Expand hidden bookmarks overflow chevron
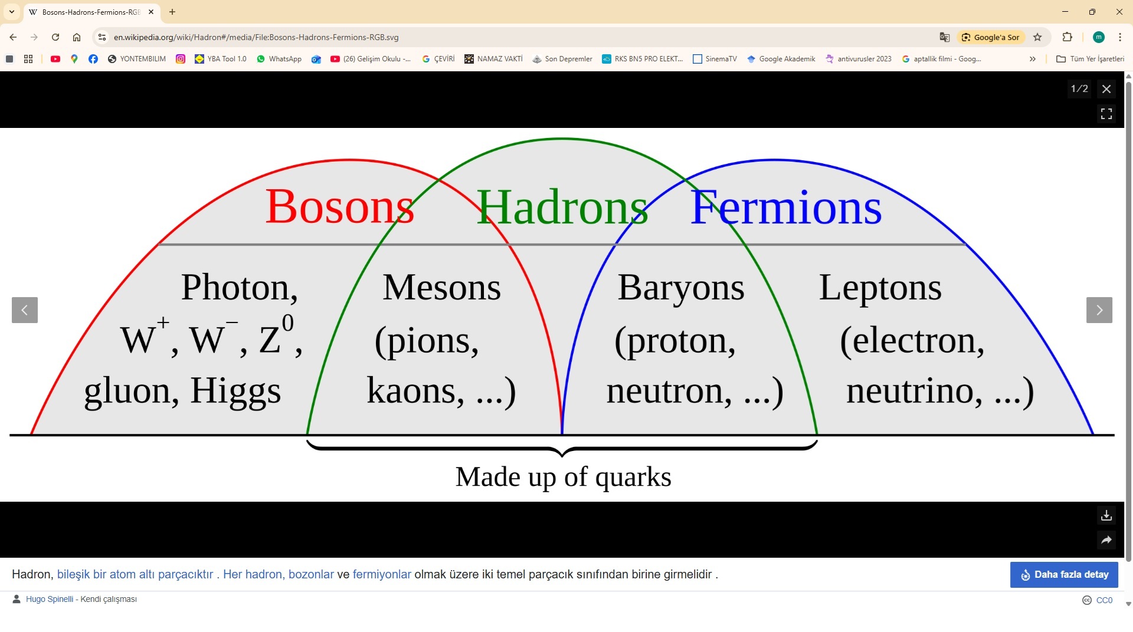Viewport: 1133px width, 632px height. click(1033, 59)
